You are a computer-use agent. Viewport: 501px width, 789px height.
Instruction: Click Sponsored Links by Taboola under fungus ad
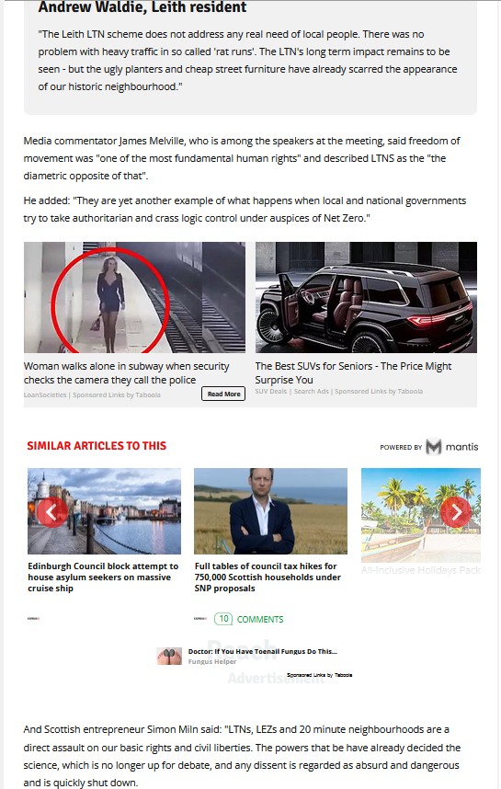point(319,675)
